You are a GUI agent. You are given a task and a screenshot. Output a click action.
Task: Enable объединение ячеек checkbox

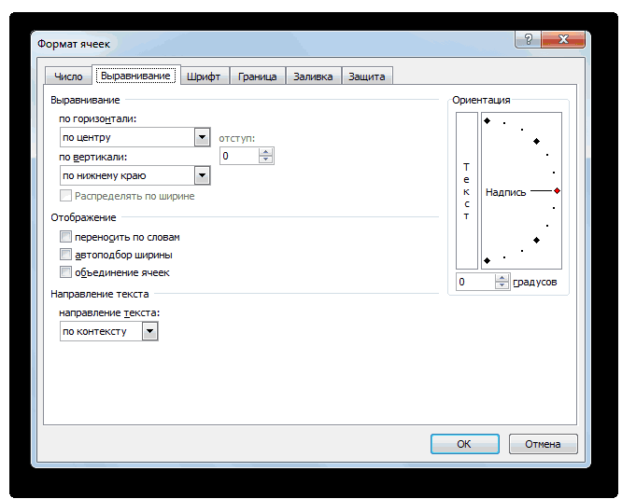65,272
